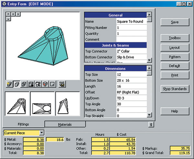The image size is (194, 159).
Task: Click the dollar sign pricing button
Action: coord(151,124)
